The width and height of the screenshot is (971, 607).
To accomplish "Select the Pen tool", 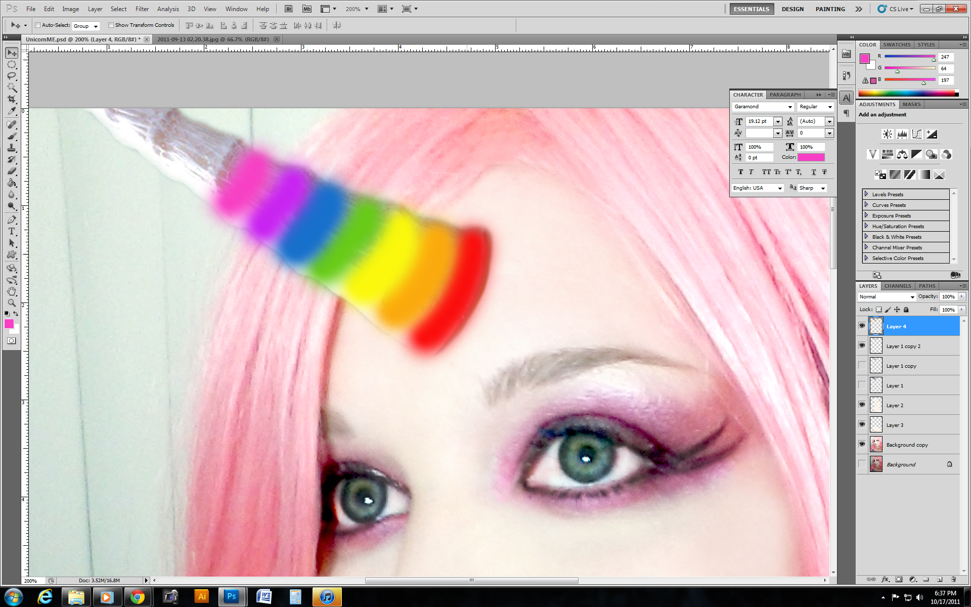I will [x=12, y=220].
